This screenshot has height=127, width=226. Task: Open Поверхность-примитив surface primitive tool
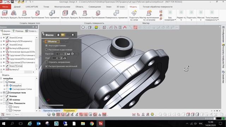[x=116, y=14]
